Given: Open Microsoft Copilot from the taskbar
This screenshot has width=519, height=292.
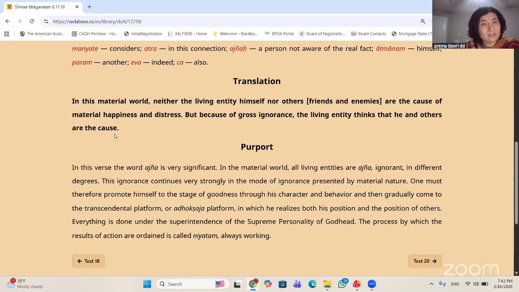Looking at the screenshot, I should point(268,284).
